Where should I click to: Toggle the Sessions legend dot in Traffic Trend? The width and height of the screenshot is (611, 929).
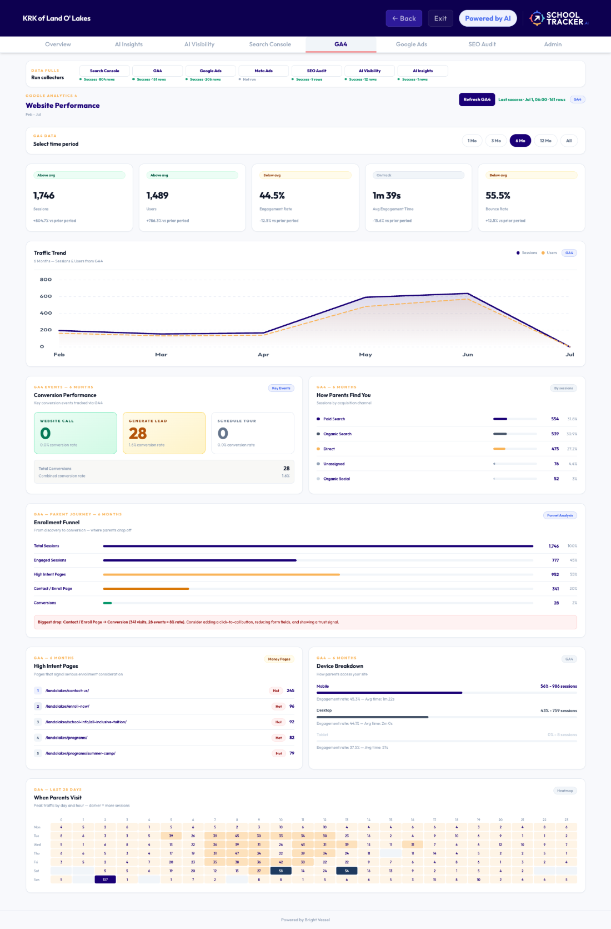coord(518,253)
